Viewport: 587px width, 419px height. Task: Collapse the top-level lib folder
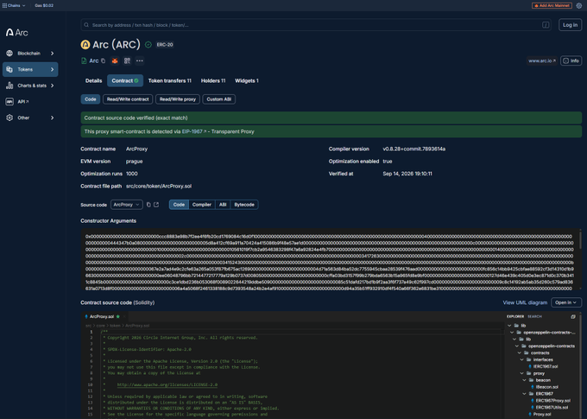[x=516, y=326]
